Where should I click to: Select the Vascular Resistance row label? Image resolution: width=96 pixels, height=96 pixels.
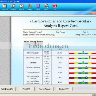click(33, 67)
